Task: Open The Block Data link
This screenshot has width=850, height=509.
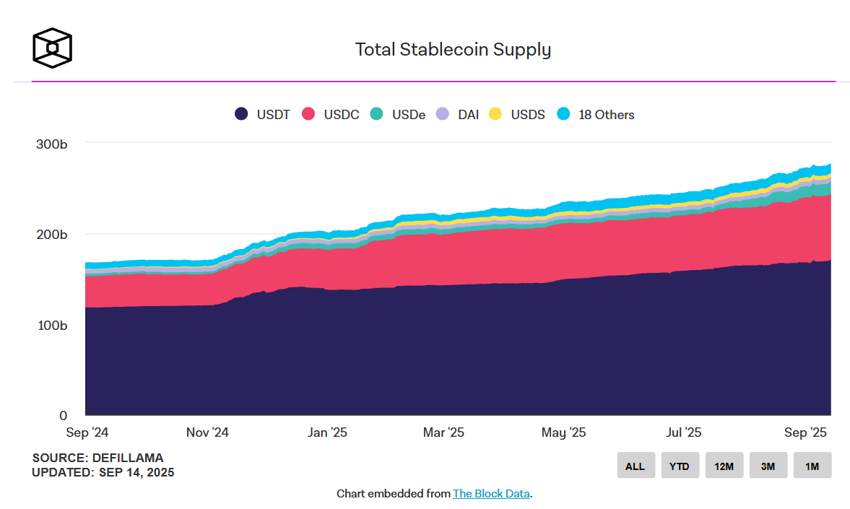Action: (491, 494)
